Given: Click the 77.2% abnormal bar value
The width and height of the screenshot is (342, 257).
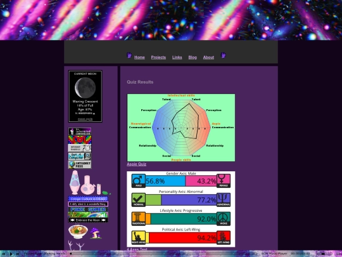Looking at the screenshot, I should click(x=206, y=200).
